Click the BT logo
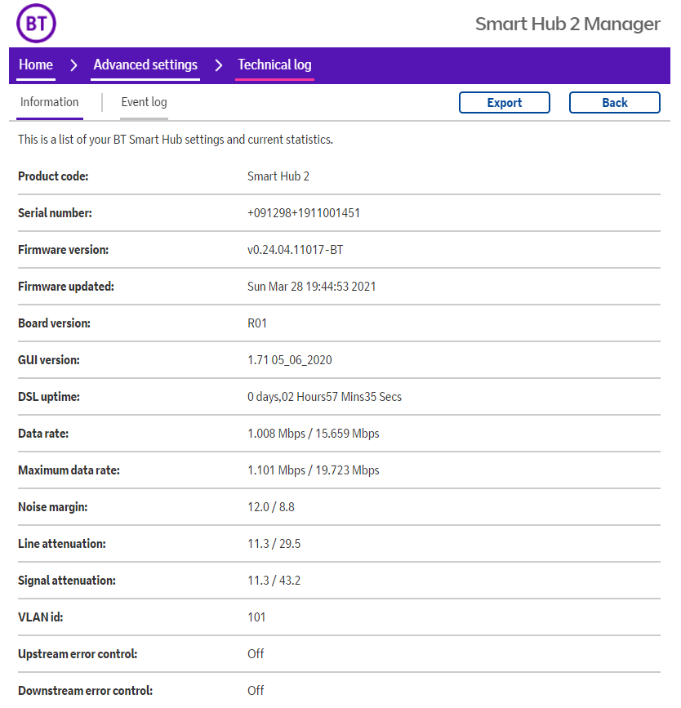This screenshot has height=708, width=681. click(x=36, y=24)
